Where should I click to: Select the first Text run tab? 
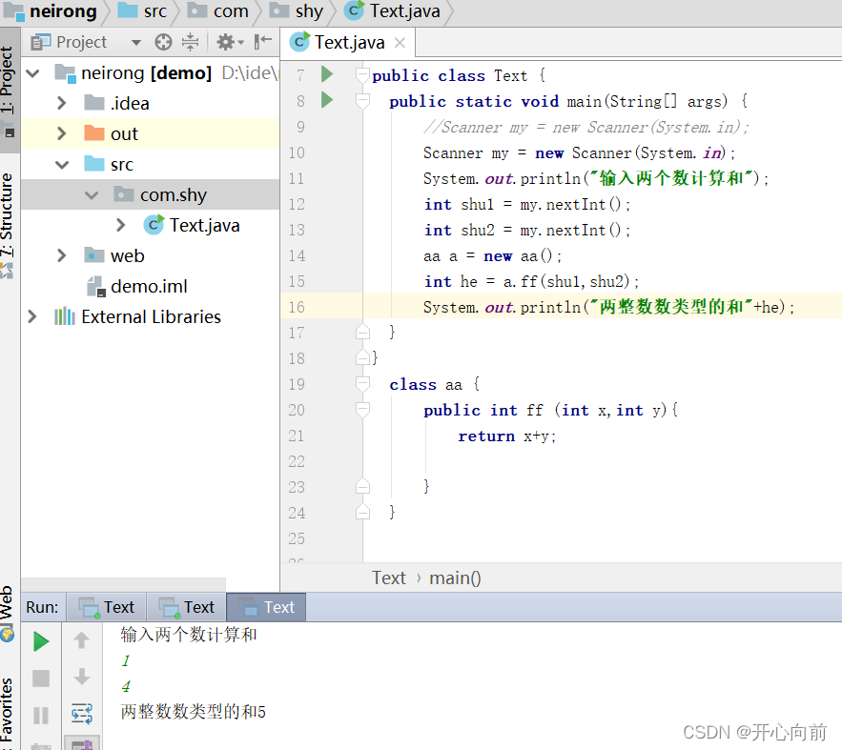coord(107,607)
